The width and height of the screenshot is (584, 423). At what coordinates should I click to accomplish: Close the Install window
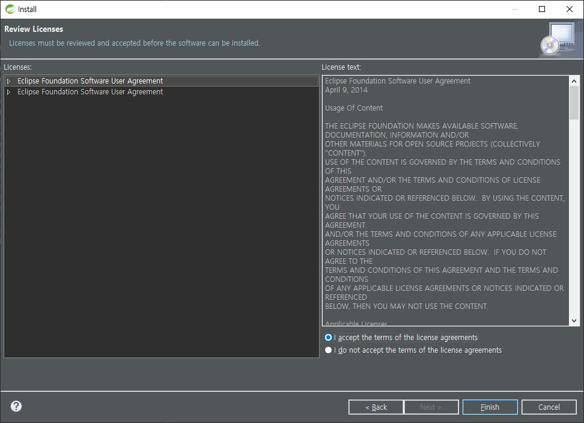coord(570,9)
